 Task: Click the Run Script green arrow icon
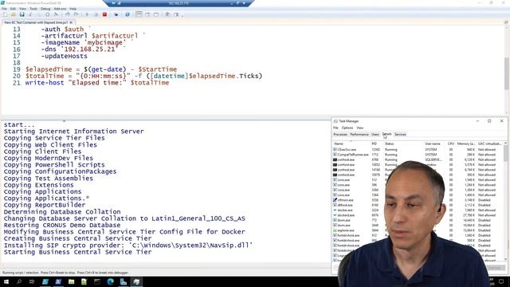click(x=87, y=14)
